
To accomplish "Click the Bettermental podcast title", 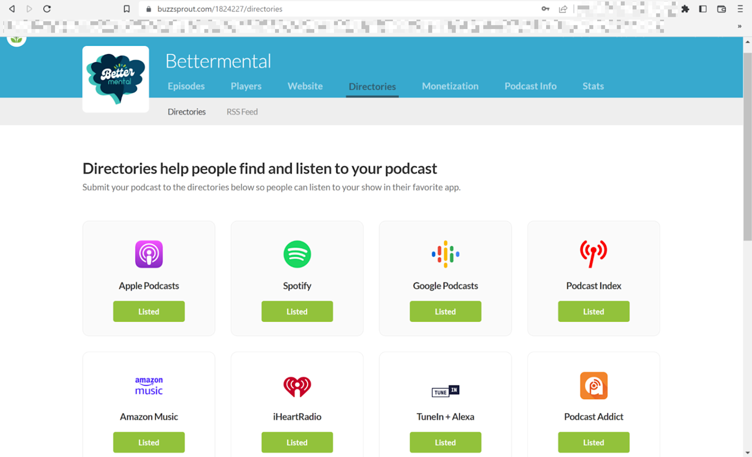I will click(x=218, y=61).
